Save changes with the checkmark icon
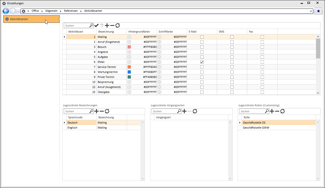Viewport: 325px width, 188px height. coord(97,25)
